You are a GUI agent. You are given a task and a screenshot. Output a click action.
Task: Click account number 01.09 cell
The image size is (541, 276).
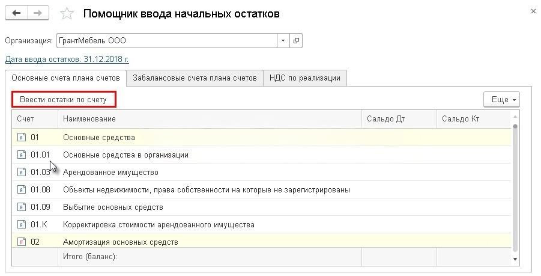click(x=40, y=207)
